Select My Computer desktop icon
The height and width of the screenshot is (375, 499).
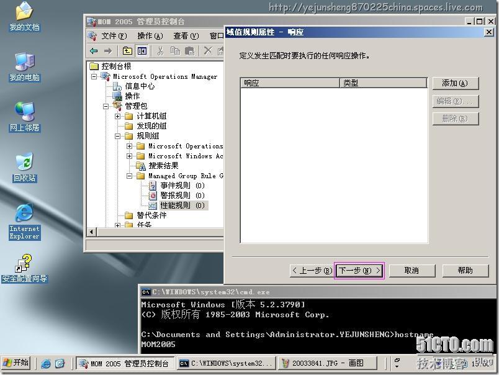(x=24, y=67)
